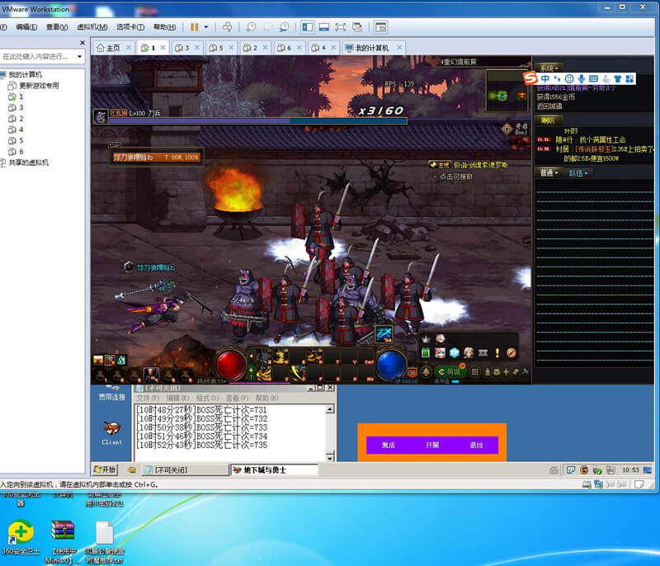Click the hexagonal blue VIP icon
This screenshot has height=566, width=660.
(x=455, y=352)
